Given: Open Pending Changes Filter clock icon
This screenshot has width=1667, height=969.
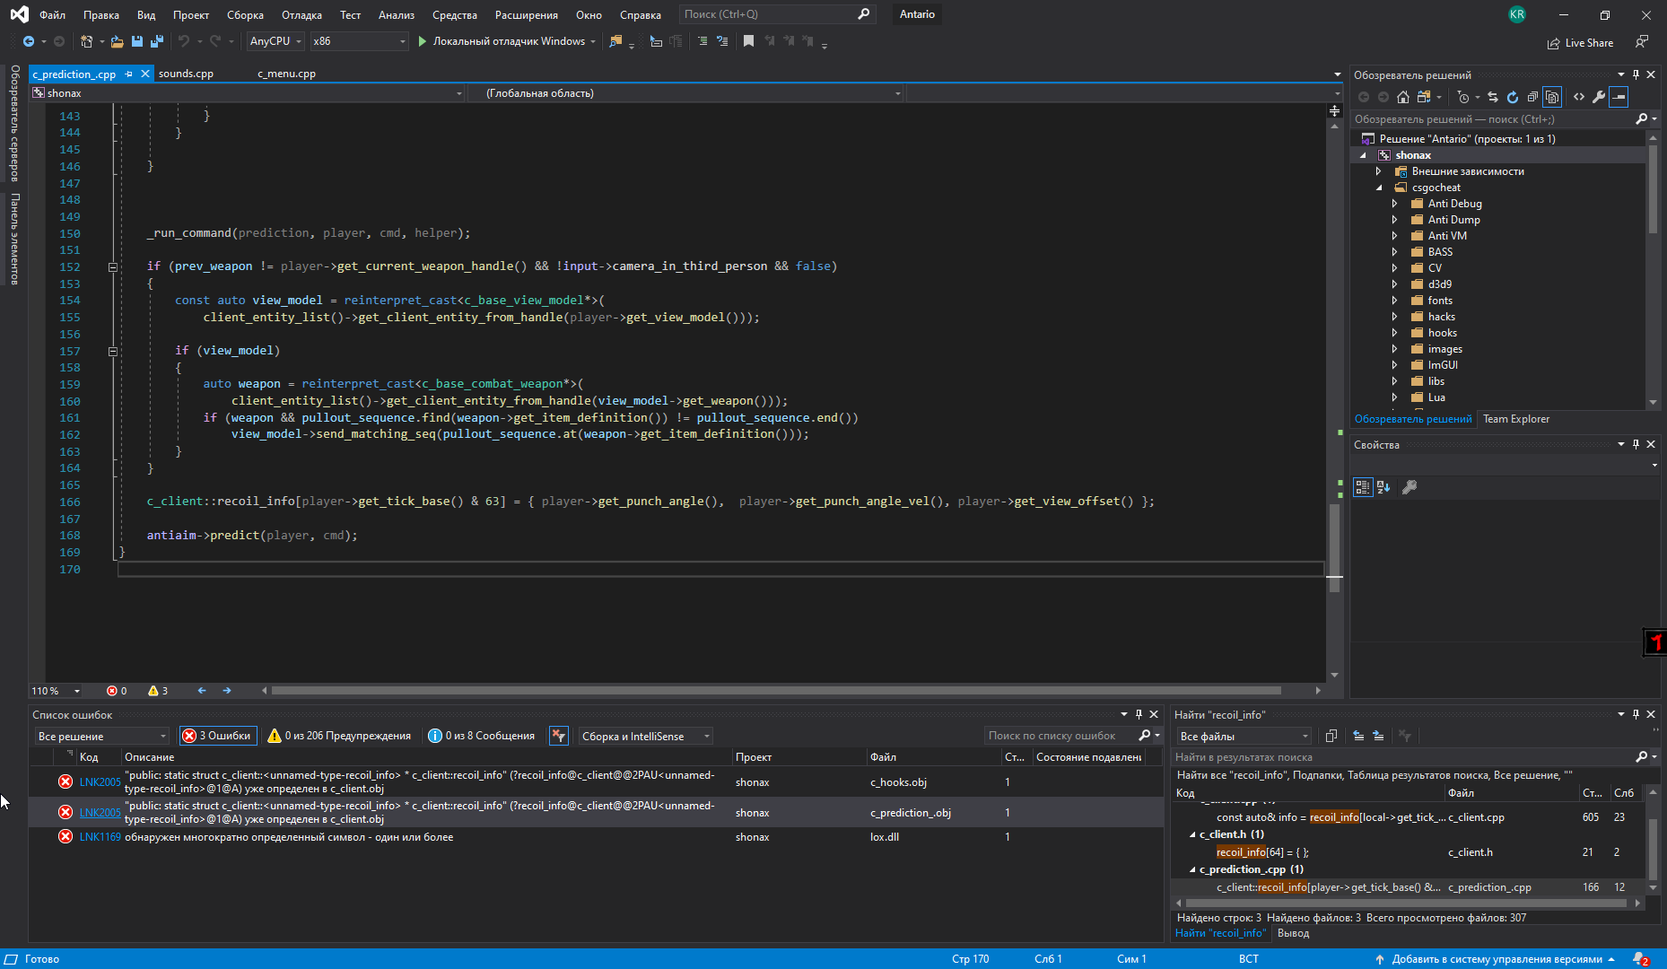Looking at the screenshot, I should coord(1463,97).
